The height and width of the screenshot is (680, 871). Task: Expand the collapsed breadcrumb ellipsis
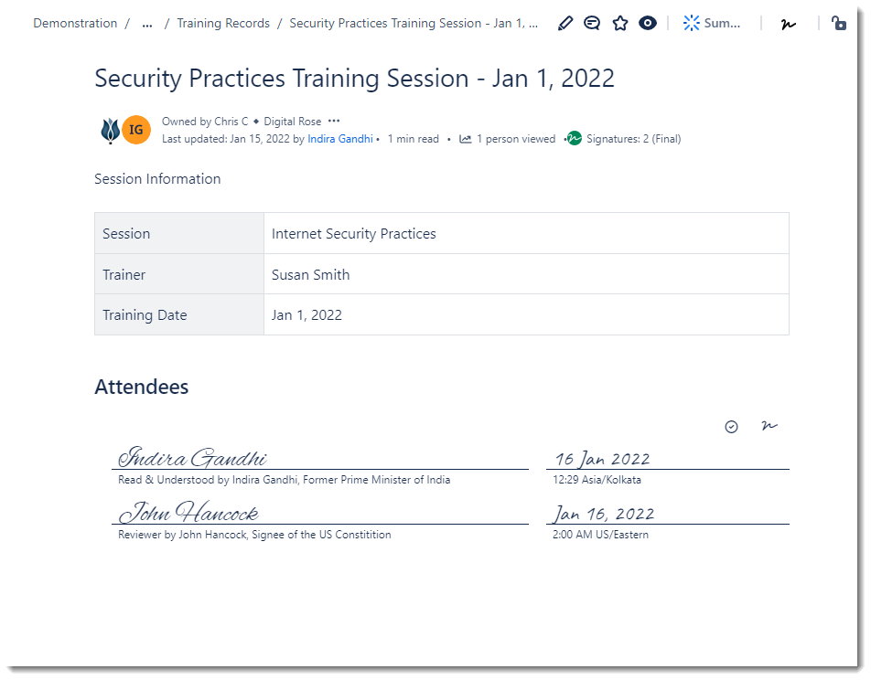tap(147, 24)
